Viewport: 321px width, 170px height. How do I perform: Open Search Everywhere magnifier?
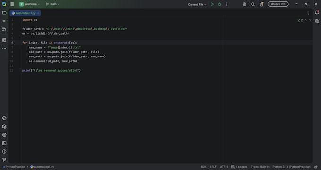click(x=253, y=4)
